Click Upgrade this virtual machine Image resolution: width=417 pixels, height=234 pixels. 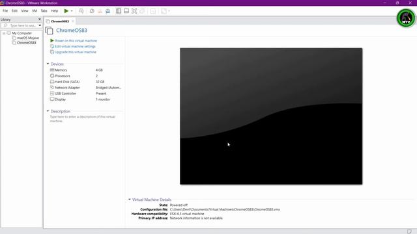[76, 52]
